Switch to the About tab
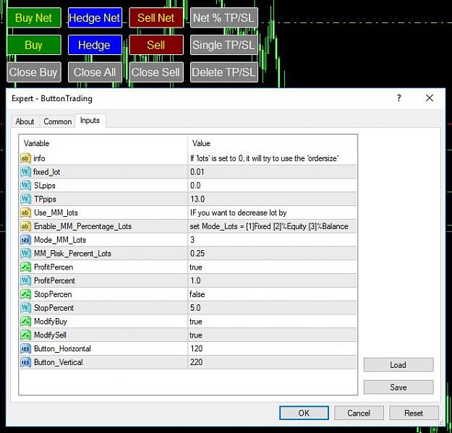 pos(25,121)
